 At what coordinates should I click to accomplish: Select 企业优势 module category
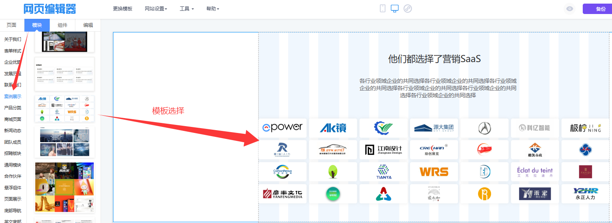point(12,62)
